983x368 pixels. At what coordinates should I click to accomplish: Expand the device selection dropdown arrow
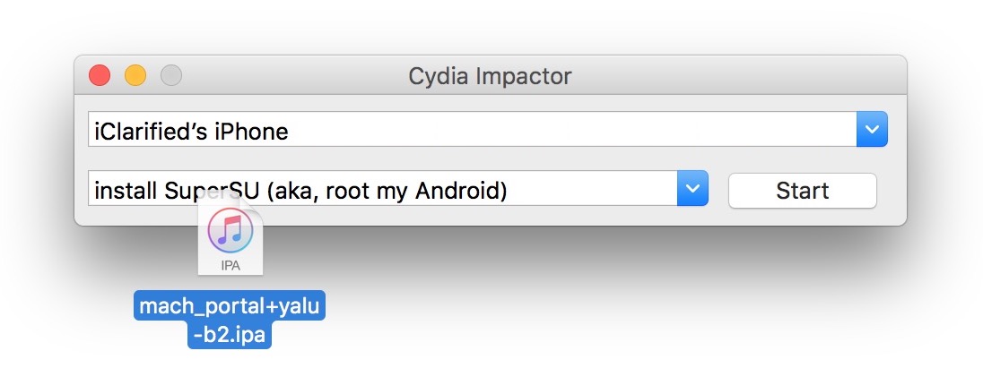pyautogui.click(x=872, y=130)
